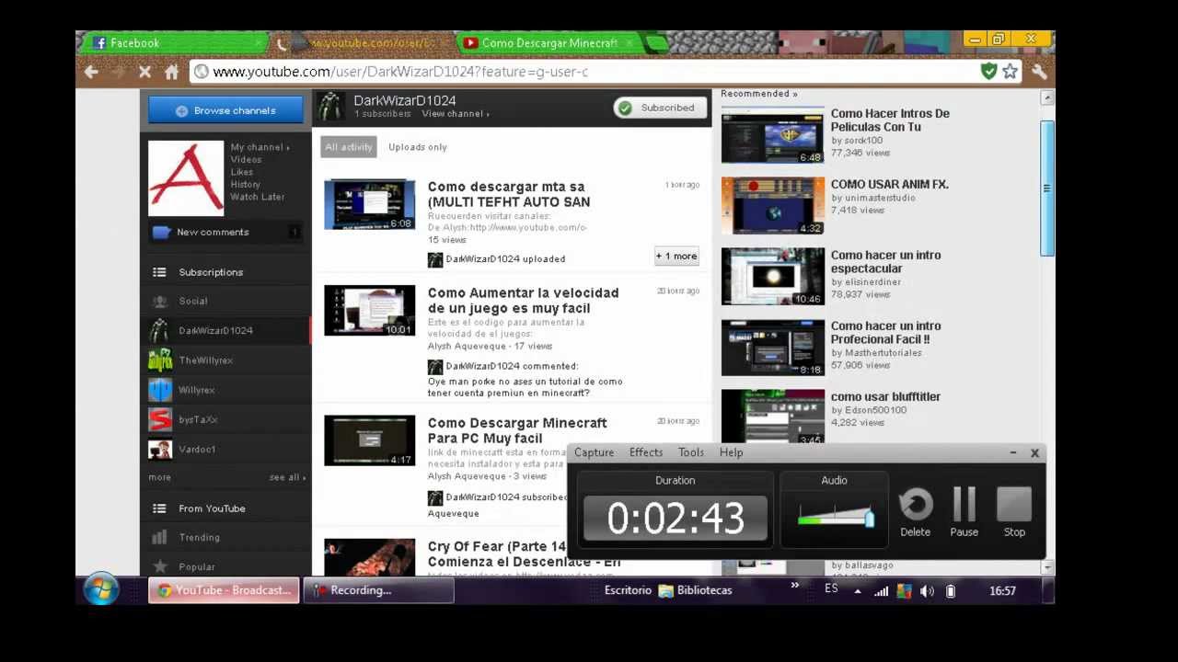
Task: Click the 8:18 recommended video thumbnail
Action: (x=773, y=348)
